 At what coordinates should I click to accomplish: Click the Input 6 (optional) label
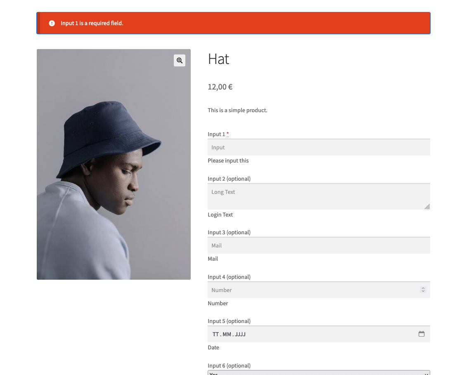click(229, 366)
